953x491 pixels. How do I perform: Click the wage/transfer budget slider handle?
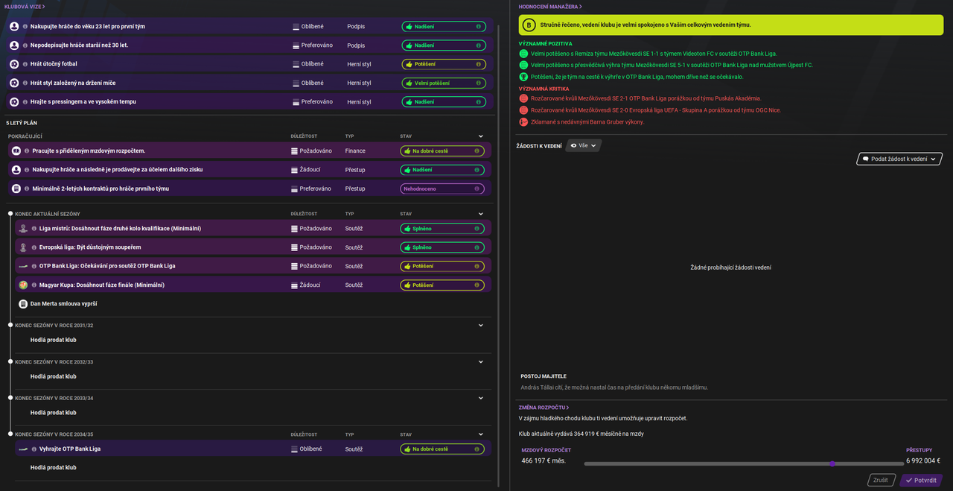pos(832,463)
